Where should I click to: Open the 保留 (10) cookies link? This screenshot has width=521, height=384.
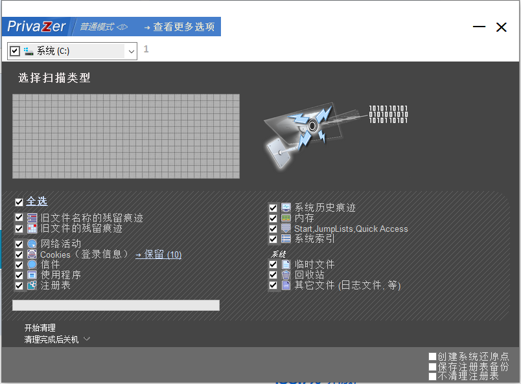point(159,254)
